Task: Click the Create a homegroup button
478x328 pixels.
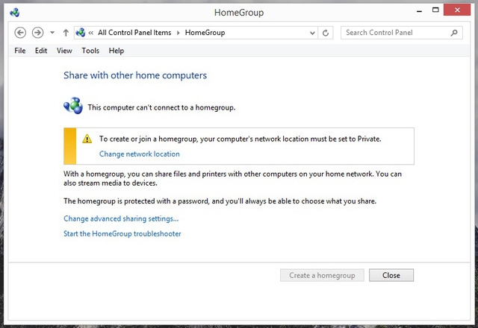Action: (322, 275)
